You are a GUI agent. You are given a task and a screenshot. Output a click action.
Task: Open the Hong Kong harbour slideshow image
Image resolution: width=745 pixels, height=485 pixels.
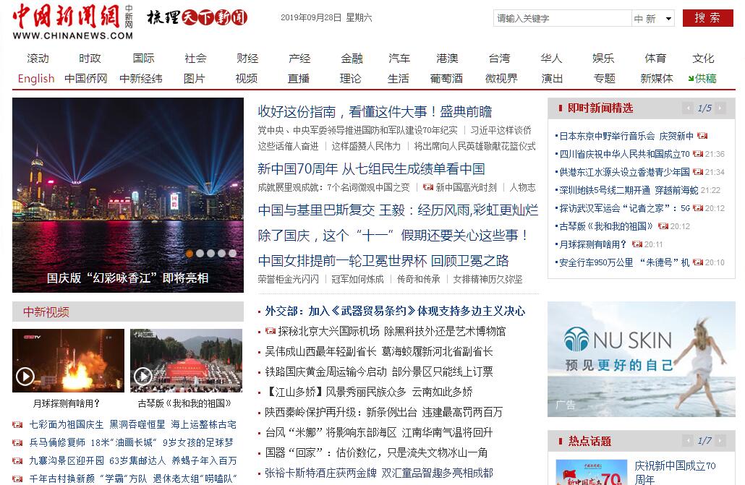point(128,194)
